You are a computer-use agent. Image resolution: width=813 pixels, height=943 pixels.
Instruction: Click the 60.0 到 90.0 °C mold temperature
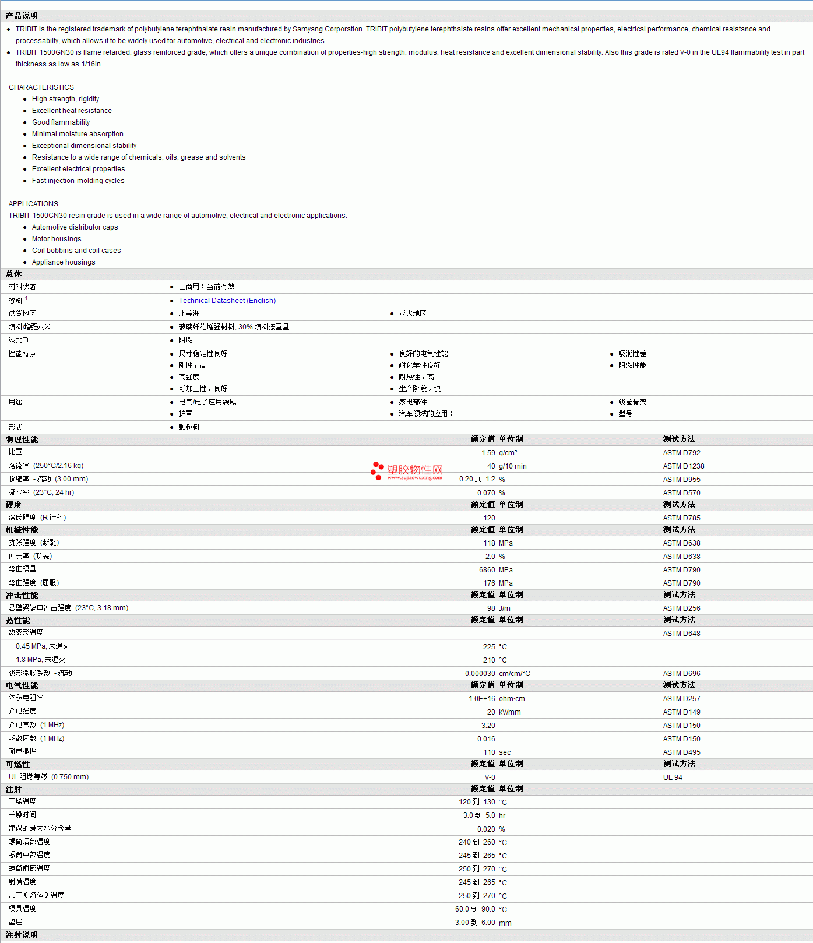pyautogui.click(x=481, y=909)
